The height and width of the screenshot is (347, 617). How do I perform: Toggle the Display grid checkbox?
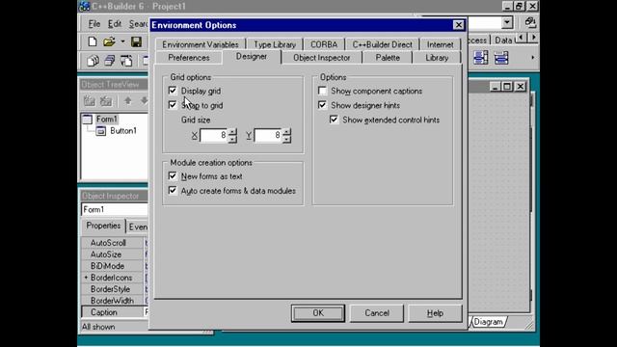[x=173, y=91]
